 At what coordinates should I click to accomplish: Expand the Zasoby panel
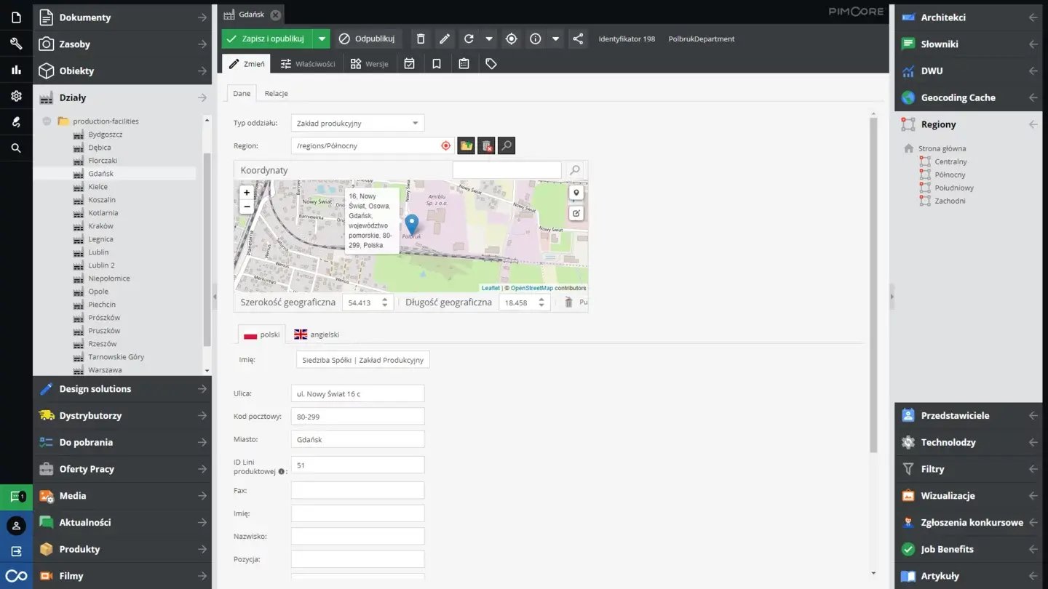coord(122,44)
